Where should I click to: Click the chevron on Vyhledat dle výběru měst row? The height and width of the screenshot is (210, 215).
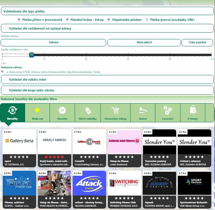pyautogui.click(x=210, y=80)
